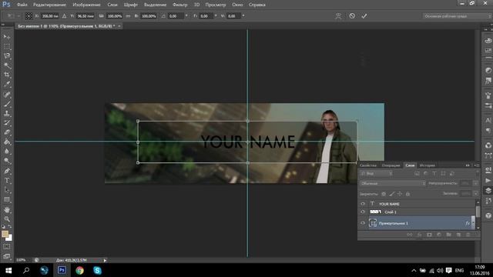Create a new layer group folder
The image size is (493, 277).
coord(448,235)
